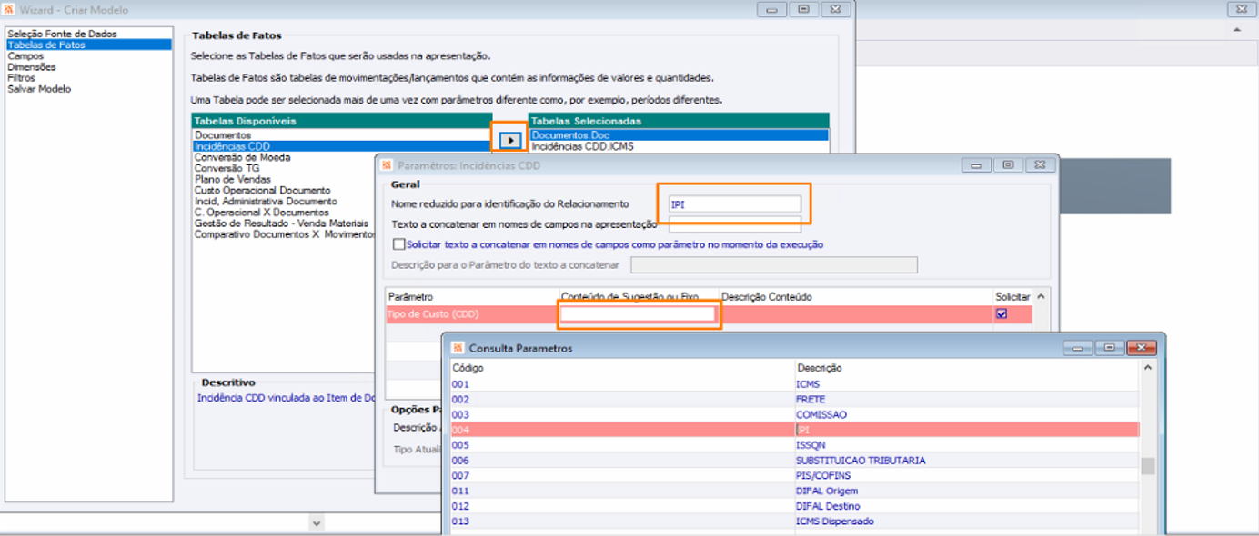Close the background main window
The image size is (1259, 536).
pos(1240,9)
